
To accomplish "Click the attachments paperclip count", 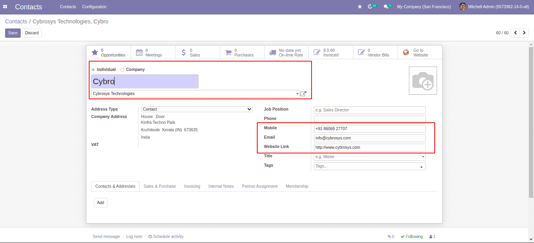I will (x=391, y=236).
